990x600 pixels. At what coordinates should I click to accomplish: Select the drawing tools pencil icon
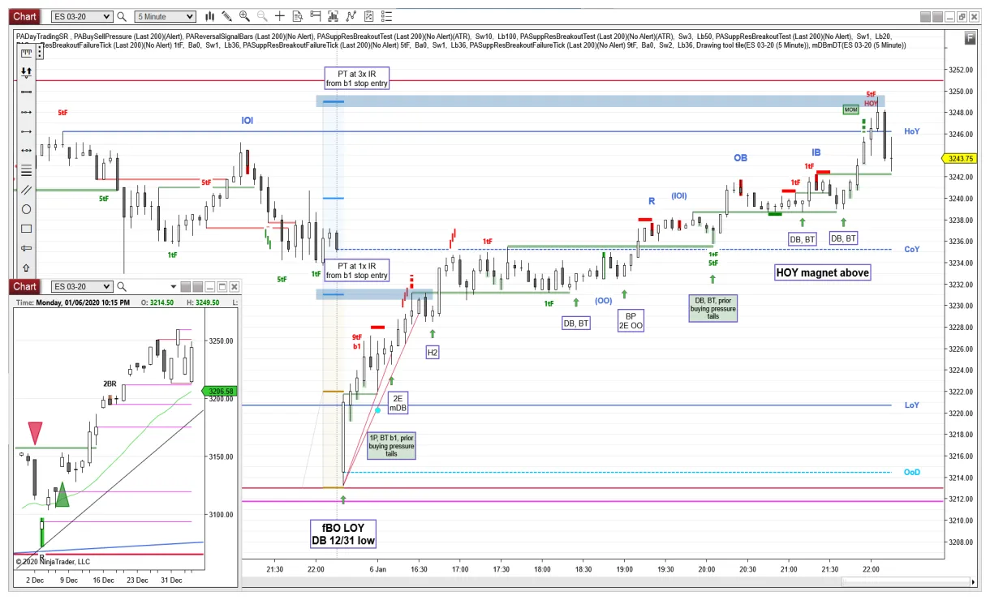click(x=226, y=16)
